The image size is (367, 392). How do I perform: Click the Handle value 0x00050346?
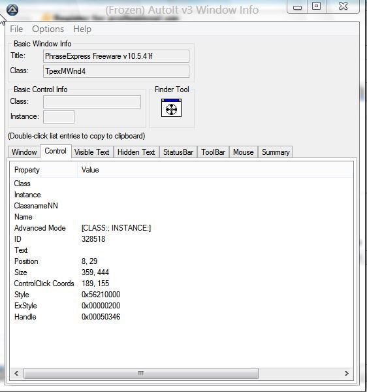[101, 317]
